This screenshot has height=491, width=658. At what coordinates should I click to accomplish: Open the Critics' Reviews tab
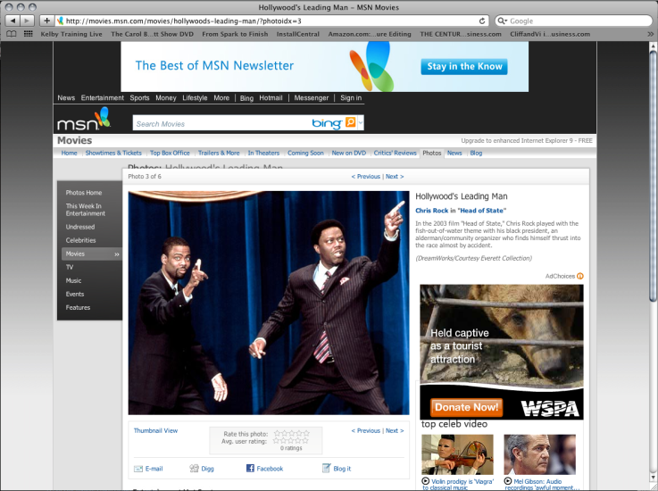point(395,154)
